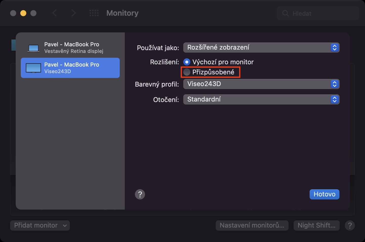The height and width of the screenshot is (242, 365).
Task: Click the forward navigation arrow
Action: pyautogui.click(x=73, y=13)
